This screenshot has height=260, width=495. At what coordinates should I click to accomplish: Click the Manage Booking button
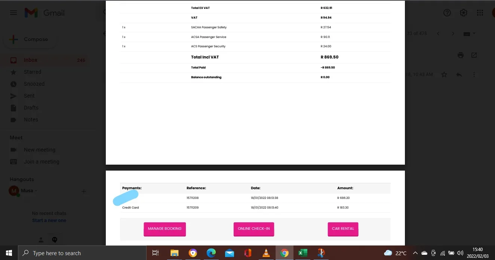[x=165, y=229]
